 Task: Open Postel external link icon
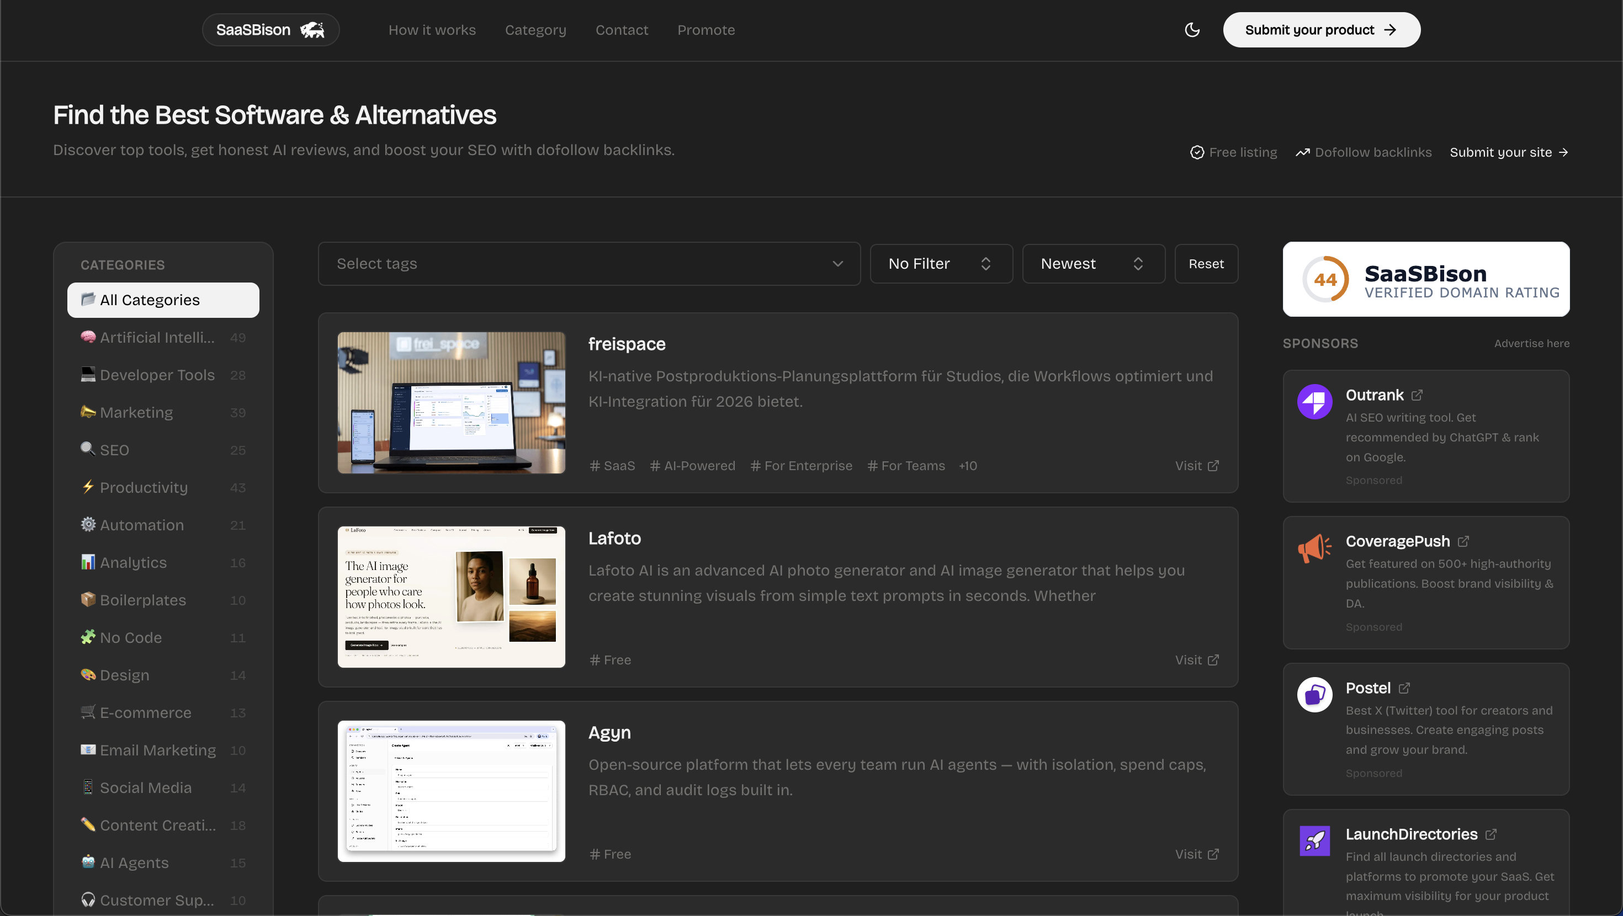1404,688
